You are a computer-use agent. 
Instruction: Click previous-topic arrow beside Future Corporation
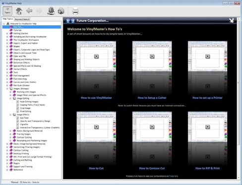[68, 21]
